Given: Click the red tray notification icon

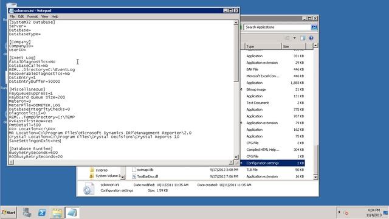Looking at the screenshot, I should point(346,213).
